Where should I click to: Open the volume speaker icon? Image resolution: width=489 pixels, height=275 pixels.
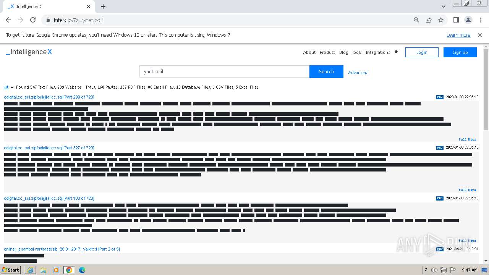pyautogui.click(x=434, y=270)
